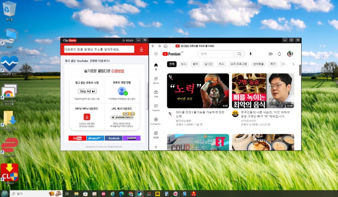The width and height of the screenshot is (338, 197).
Task: Select the facebook site button
Action: coord(114,138)
